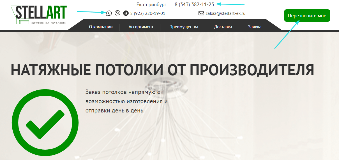Click the mobile number 8 (922) 220-19-01

(148, 13)
